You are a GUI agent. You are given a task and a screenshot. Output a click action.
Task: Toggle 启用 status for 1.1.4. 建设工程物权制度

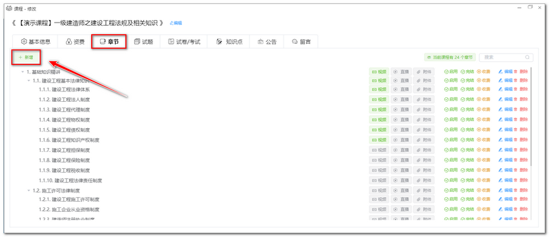click(x=451, y=120)
